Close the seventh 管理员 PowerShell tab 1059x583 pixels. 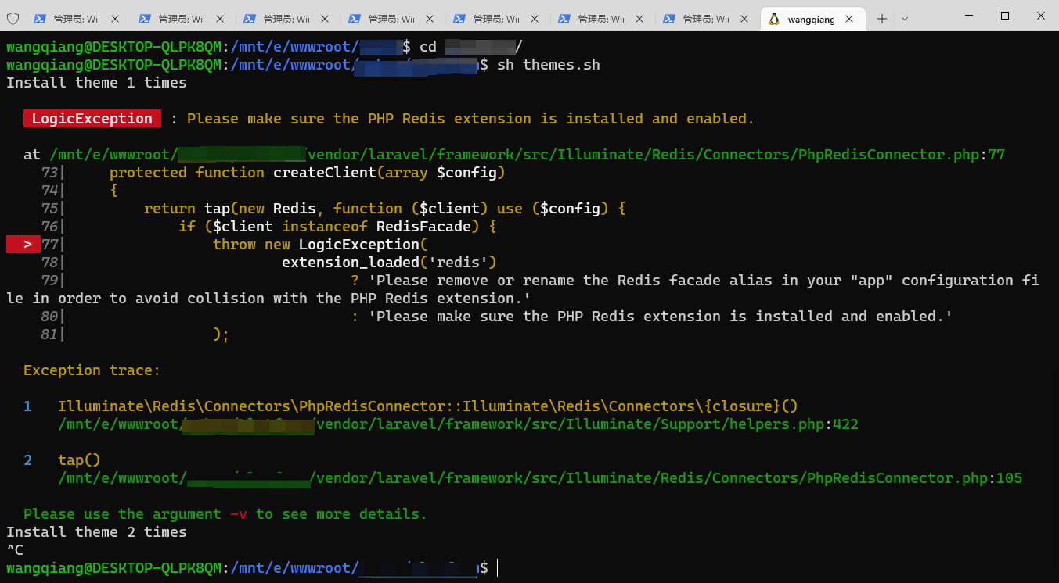(x=744, y=19)
